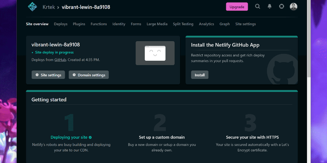Open the Forms tab
Screen dimensions: 327x163
pyautogui.click(x=136, y=24)
